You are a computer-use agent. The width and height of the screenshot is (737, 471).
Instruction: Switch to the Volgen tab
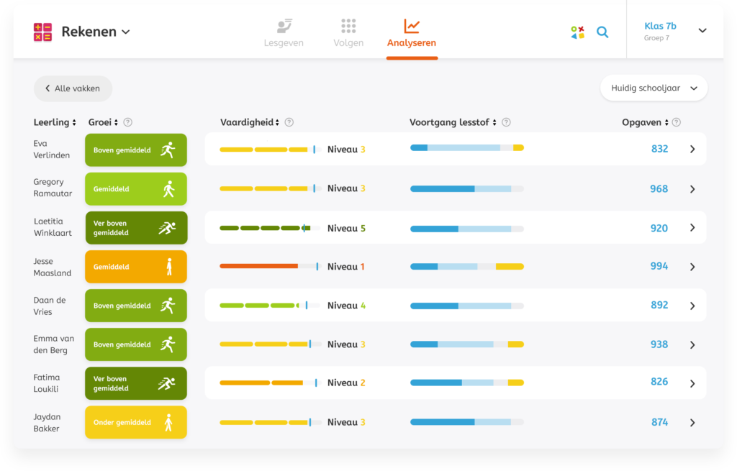tap(348, 32)
